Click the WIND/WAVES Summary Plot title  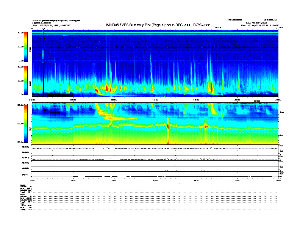point(158,25)
